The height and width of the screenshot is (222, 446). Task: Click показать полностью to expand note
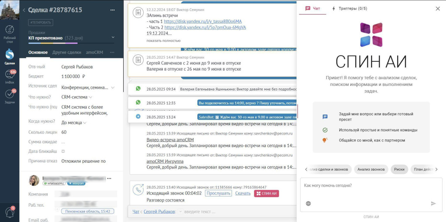coord(164,40)
